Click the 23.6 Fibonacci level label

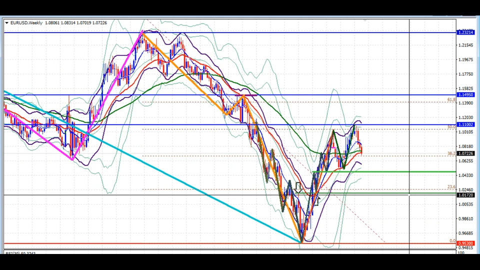(x=451, y=186)
